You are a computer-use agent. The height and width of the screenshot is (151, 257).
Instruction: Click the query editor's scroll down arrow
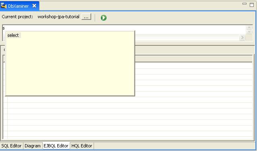(249, 32)
